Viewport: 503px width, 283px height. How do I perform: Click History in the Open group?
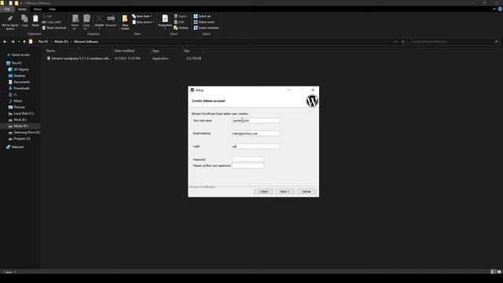click(x=181, y=28)
